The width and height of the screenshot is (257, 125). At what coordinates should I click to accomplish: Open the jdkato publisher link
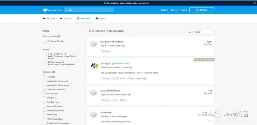(106, 116)
